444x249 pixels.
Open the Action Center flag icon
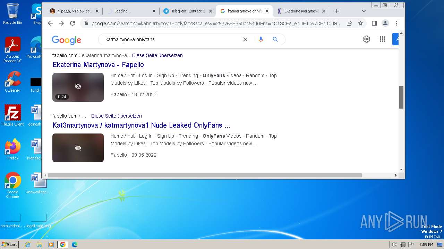click(411, 245)
